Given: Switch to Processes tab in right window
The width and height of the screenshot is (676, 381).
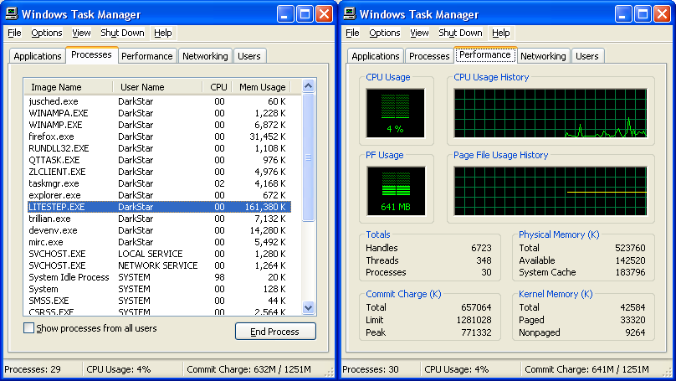Looking at the screenshot, I should point(429,56).
